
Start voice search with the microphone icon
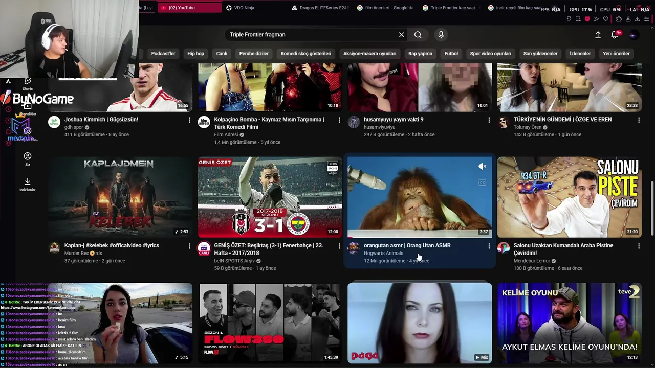(441, 35)
